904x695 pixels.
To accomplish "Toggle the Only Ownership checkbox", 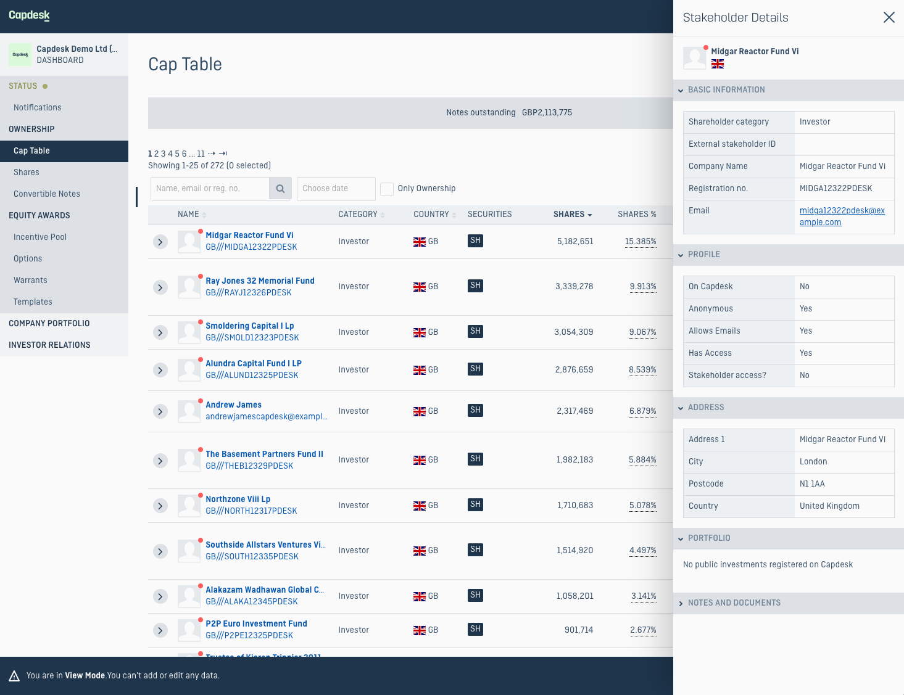I will [x=387, y=189].
